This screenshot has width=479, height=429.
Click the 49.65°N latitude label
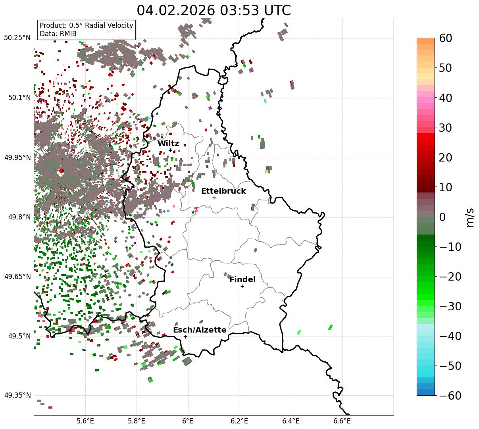click(17, 277)
